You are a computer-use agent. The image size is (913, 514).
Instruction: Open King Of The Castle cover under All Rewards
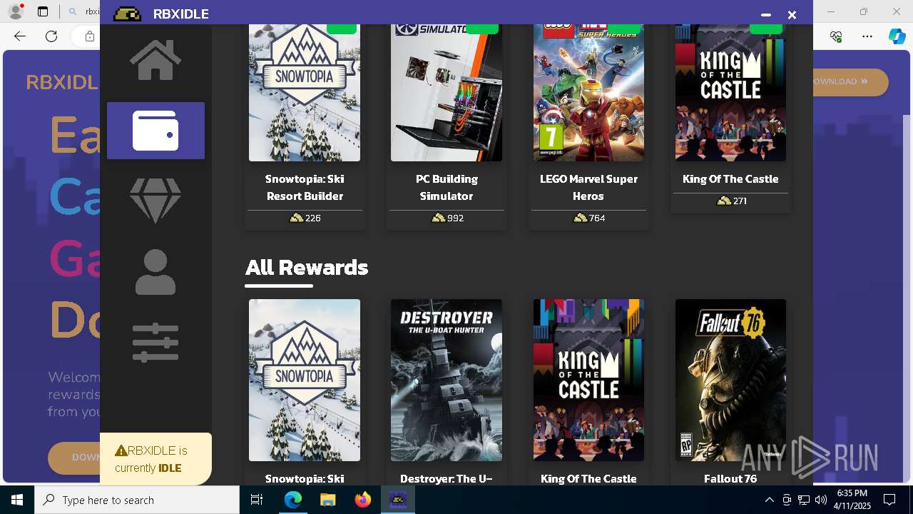point(588,380)
